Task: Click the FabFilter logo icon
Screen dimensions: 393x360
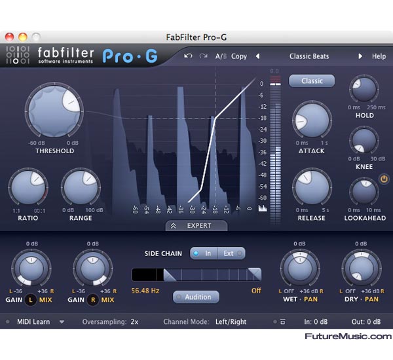Action: pyautogui.click(x=18, y=55)
